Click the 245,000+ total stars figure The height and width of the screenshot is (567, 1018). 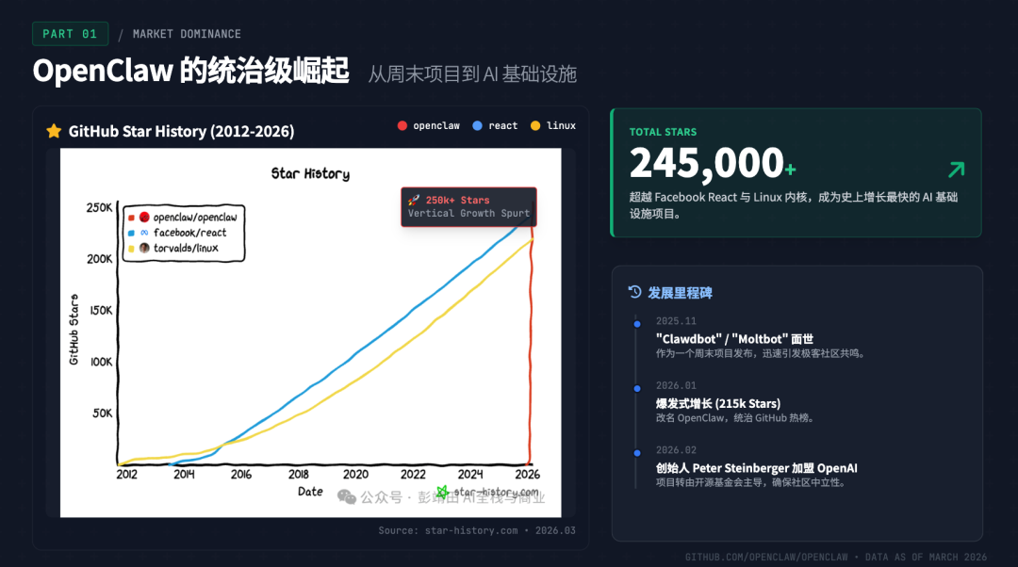(713, 162)
